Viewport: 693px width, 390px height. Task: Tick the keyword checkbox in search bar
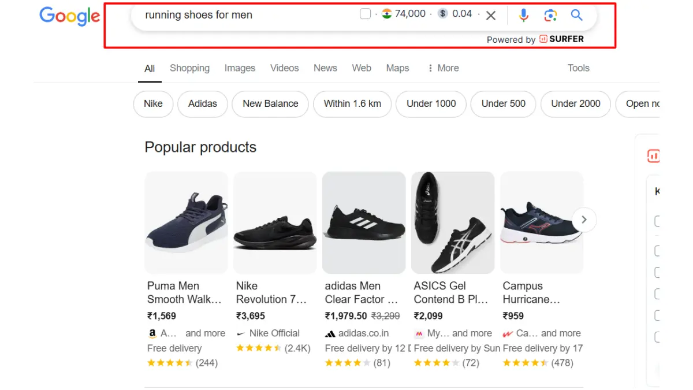[365, 14]
